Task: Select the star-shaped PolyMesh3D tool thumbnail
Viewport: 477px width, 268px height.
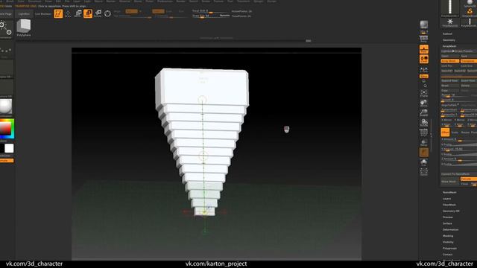Action: (450, 23)
